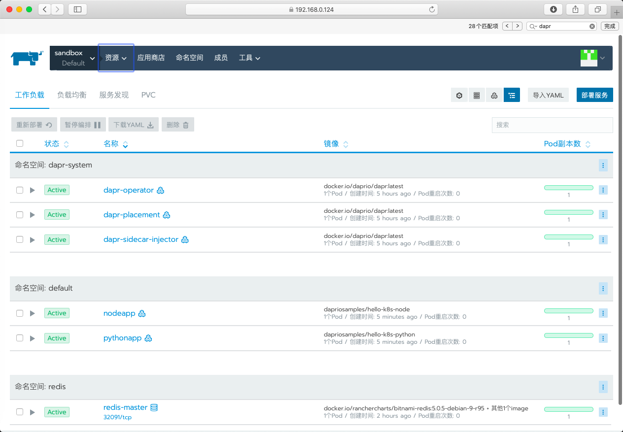
Task: Open the nodeapp workload link
Action: click(119, 313)
